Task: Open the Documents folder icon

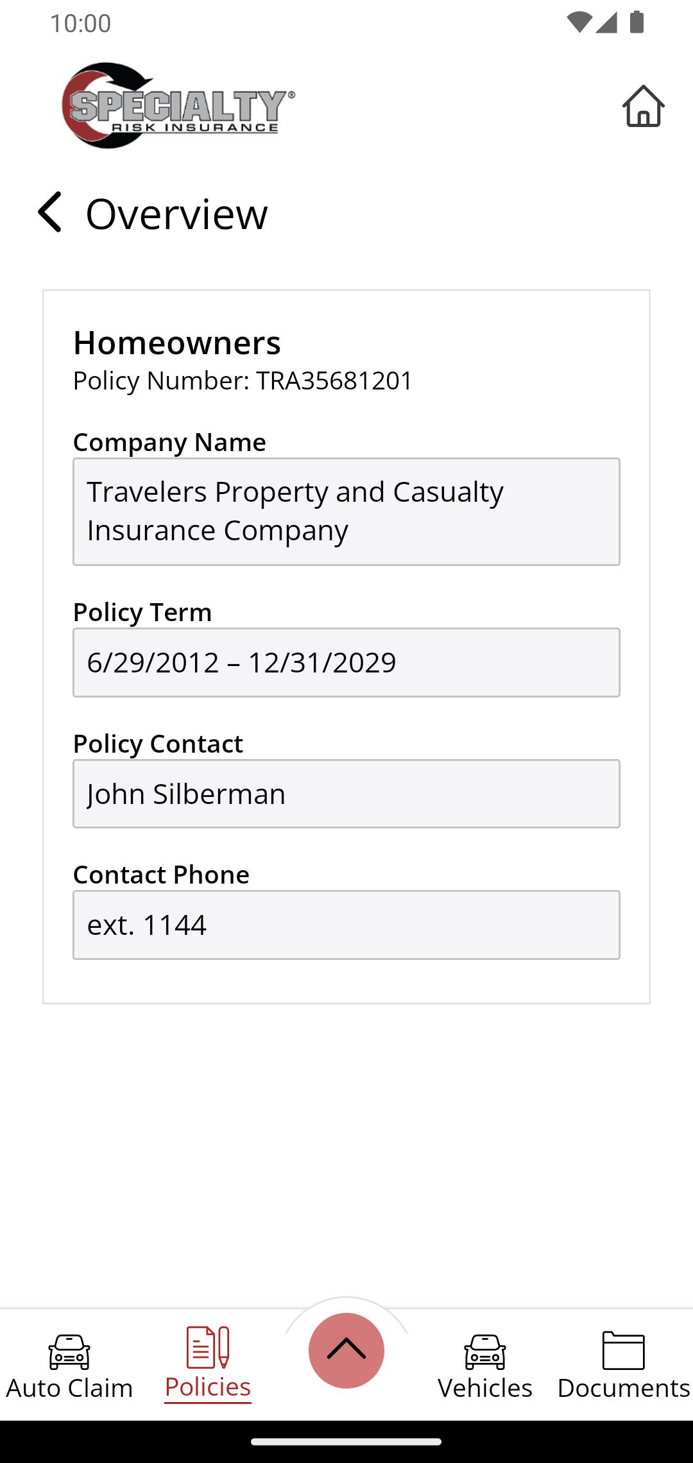Action: (x=623, y=1350)
